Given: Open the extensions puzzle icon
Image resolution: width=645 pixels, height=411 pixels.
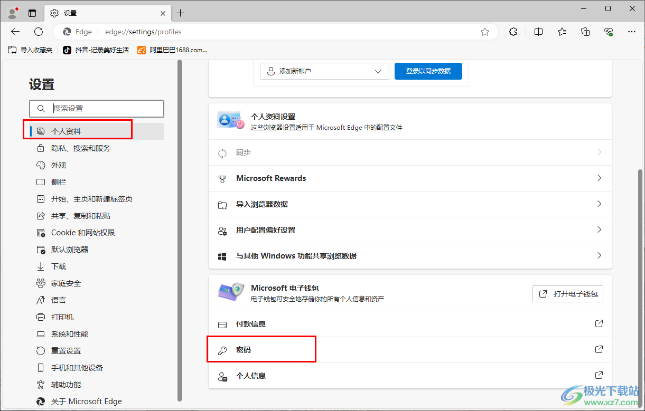Looking at the screenshot, I should coord(513,32).
